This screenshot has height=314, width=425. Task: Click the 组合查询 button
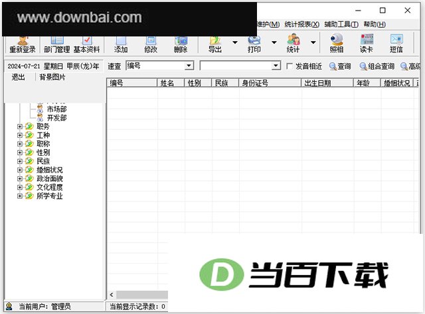click(377, 66)
